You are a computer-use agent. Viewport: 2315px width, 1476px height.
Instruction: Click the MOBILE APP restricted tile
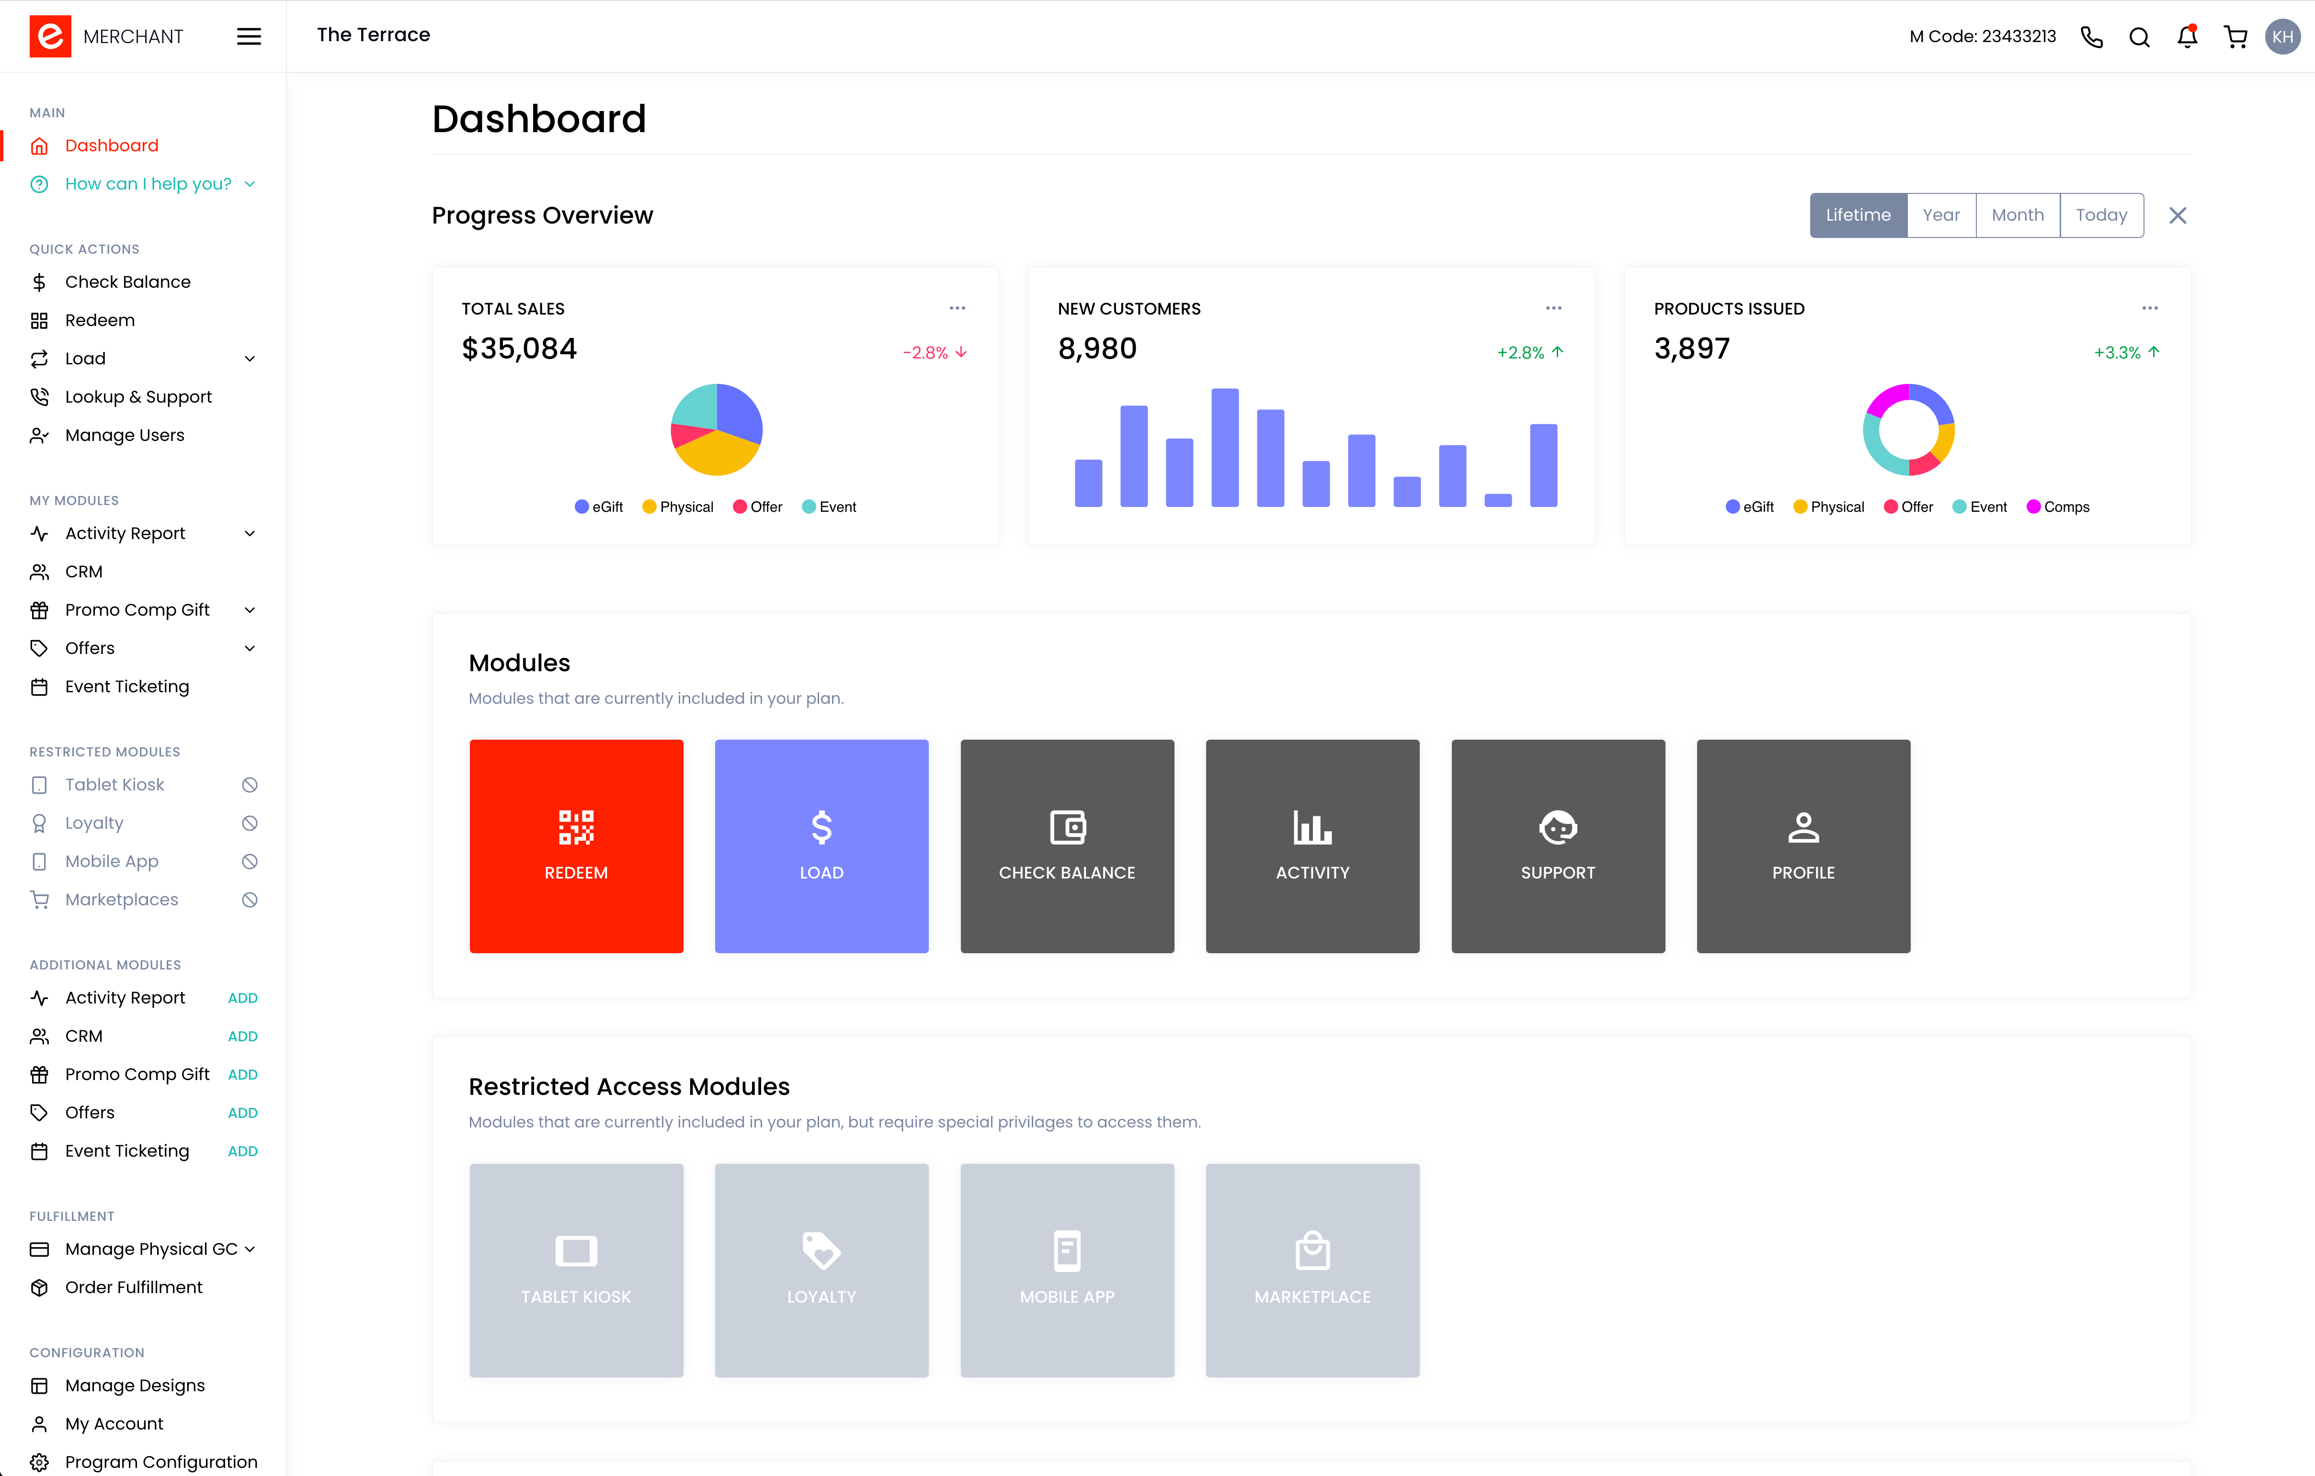[1067, 1270]
